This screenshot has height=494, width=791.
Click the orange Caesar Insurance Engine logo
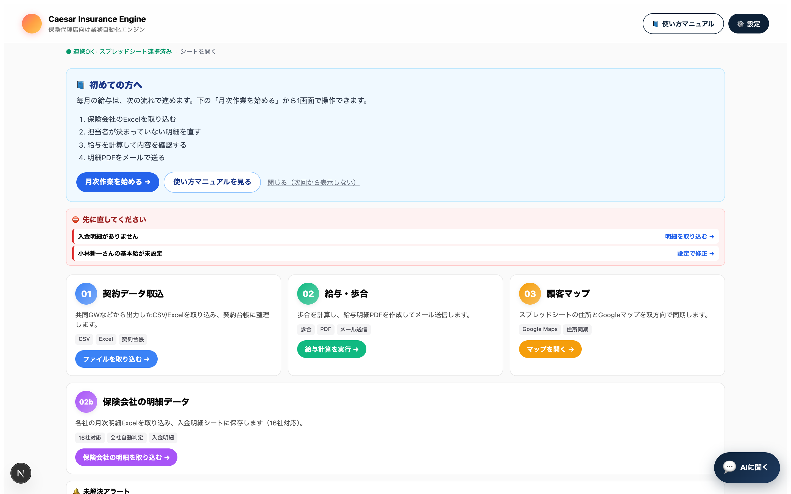click(32, 24)
